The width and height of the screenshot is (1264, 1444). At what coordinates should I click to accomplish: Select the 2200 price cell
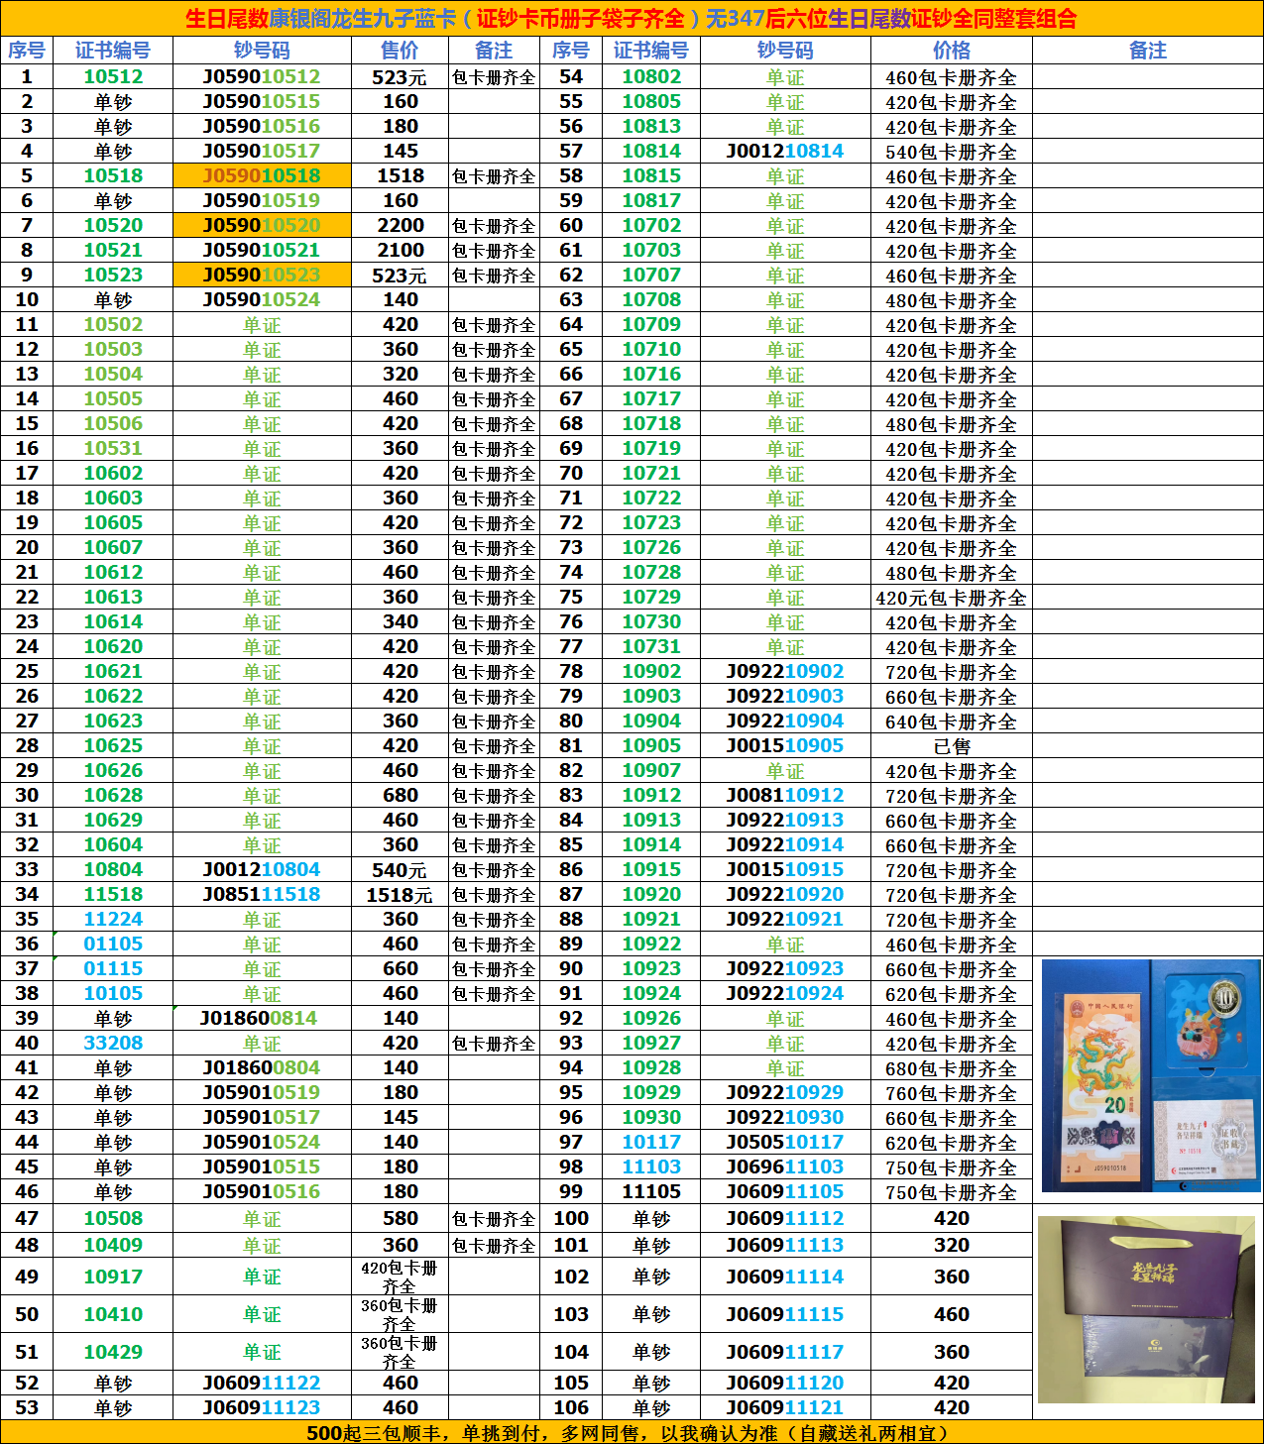400,226
